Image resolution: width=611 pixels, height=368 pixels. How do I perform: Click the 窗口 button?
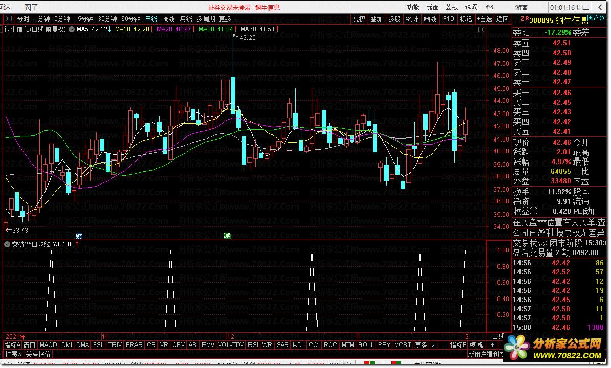tap(30, 345)
